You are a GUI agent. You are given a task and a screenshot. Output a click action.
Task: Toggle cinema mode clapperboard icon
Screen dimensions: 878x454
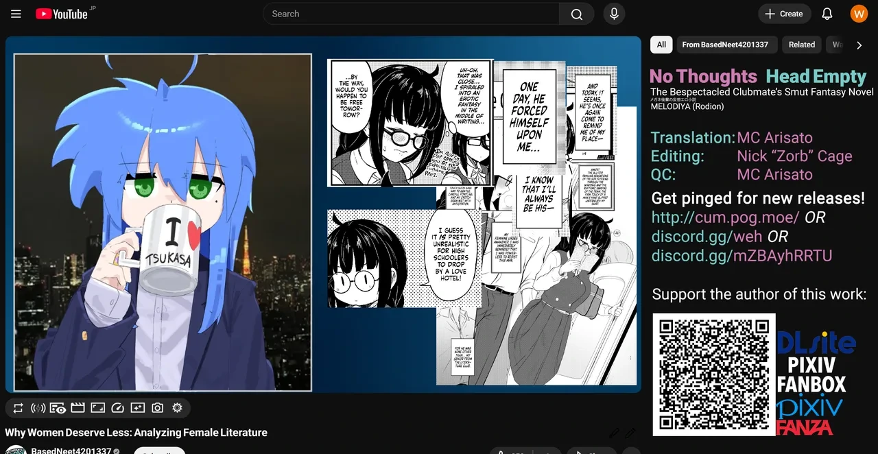[78, 408]
